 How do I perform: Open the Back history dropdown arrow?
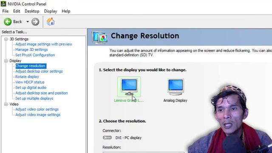pos(28,22)
